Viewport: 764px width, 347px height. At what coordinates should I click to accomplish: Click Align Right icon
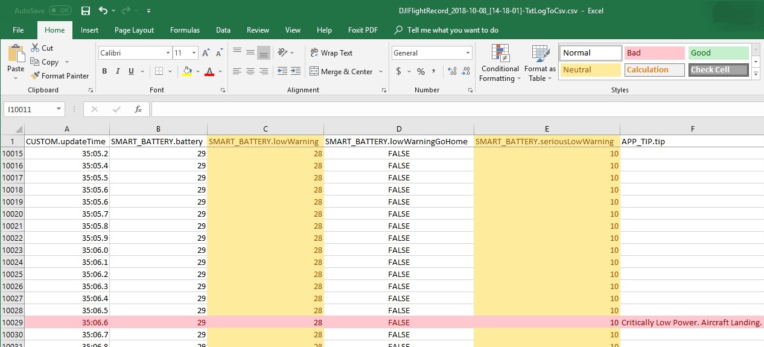(x=264, y=71)
